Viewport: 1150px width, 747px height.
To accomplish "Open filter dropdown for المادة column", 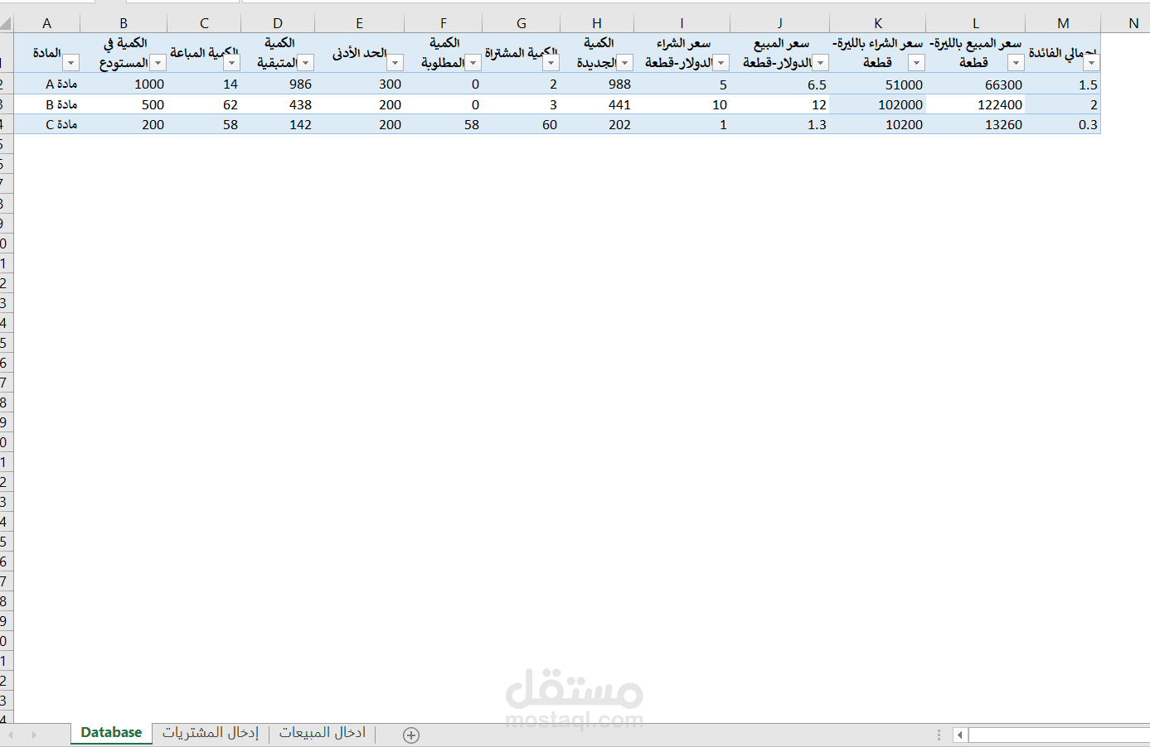I will pos(70,63).
